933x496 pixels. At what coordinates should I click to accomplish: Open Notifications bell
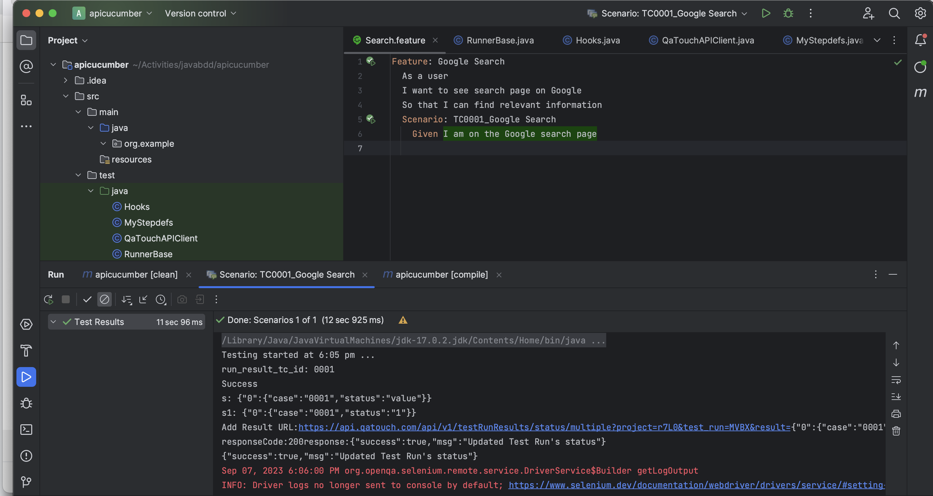click(920, 40)
